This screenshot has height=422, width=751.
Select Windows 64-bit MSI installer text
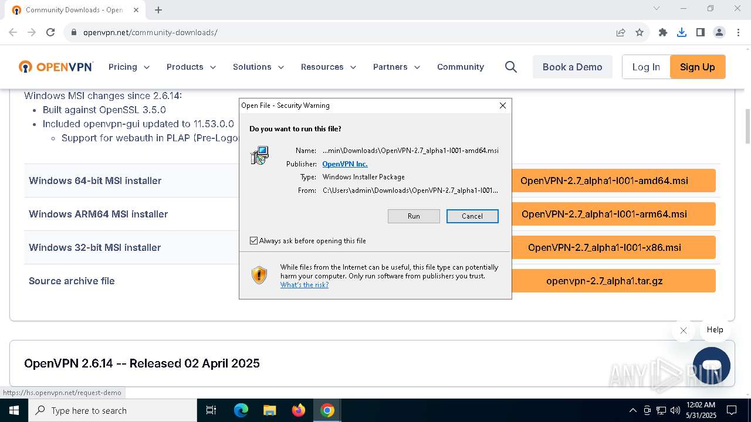pos(95,181)
